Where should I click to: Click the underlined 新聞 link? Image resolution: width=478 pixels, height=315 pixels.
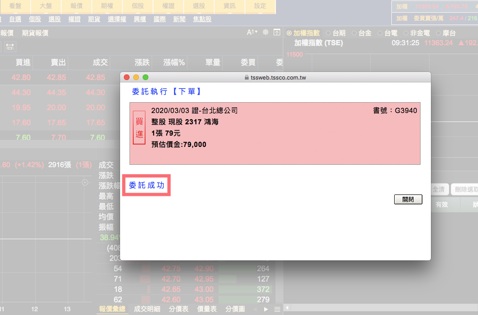coord(179,19)
